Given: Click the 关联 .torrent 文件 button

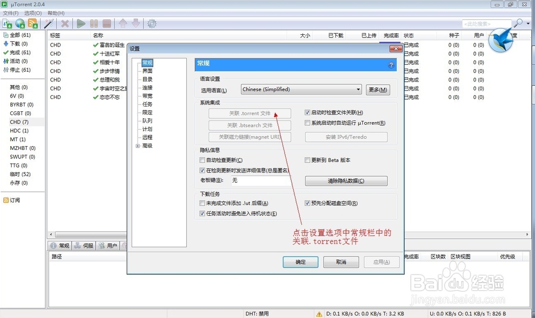Looking at the screenshot, I should click(250, 113).
